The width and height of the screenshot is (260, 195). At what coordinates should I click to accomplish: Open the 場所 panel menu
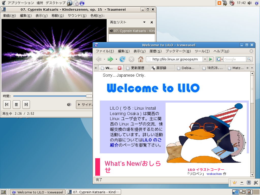[40, 3]
